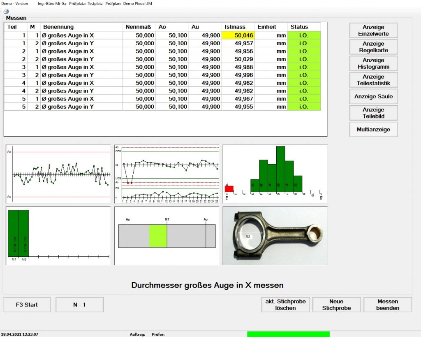Click the connecting rod part image
This screenshot has width=421, height=337.
tap(275, 236)
